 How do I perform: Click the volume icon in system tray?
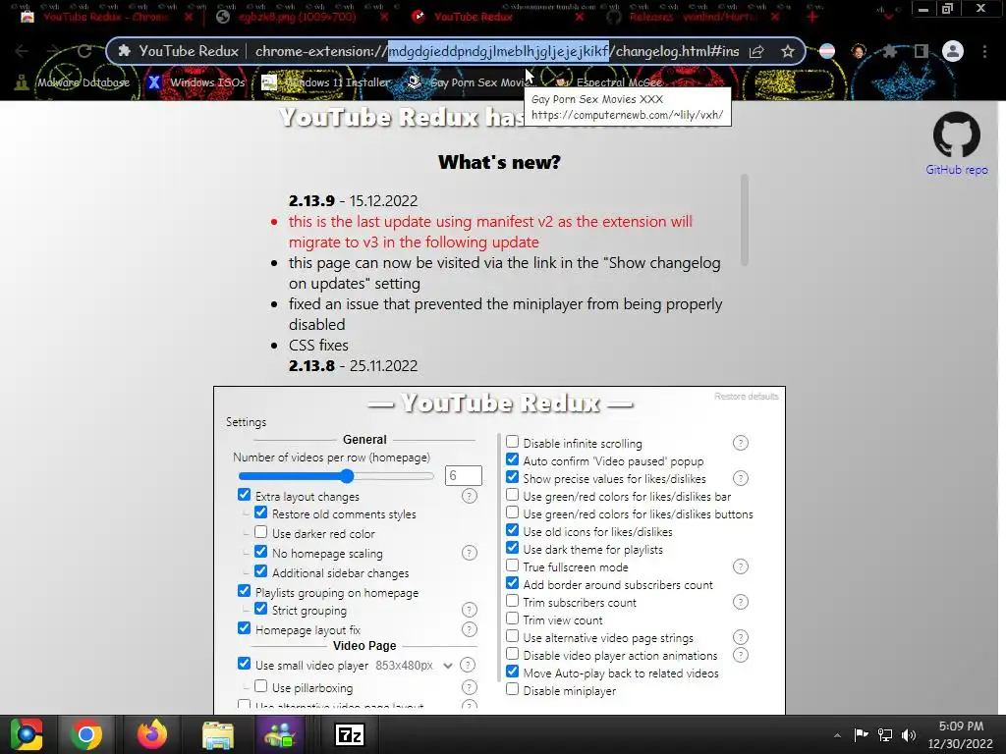pos(909,735)
